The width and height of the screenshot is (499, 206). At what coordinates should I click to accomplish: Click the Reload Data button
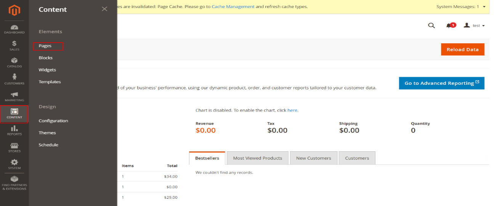462,49
